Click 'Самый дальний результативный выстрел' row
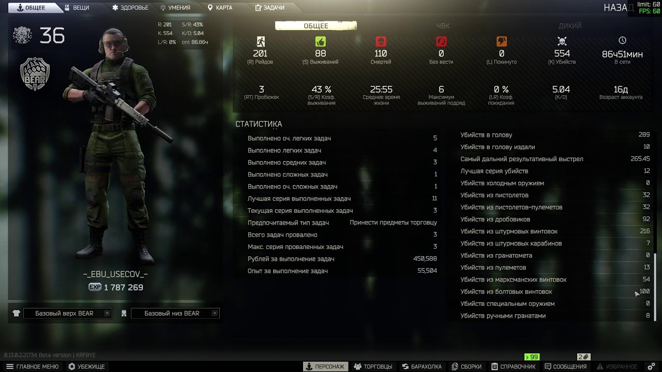Image resolution: width=662 pixels, height=372 pixels. (x=554, y=159)
